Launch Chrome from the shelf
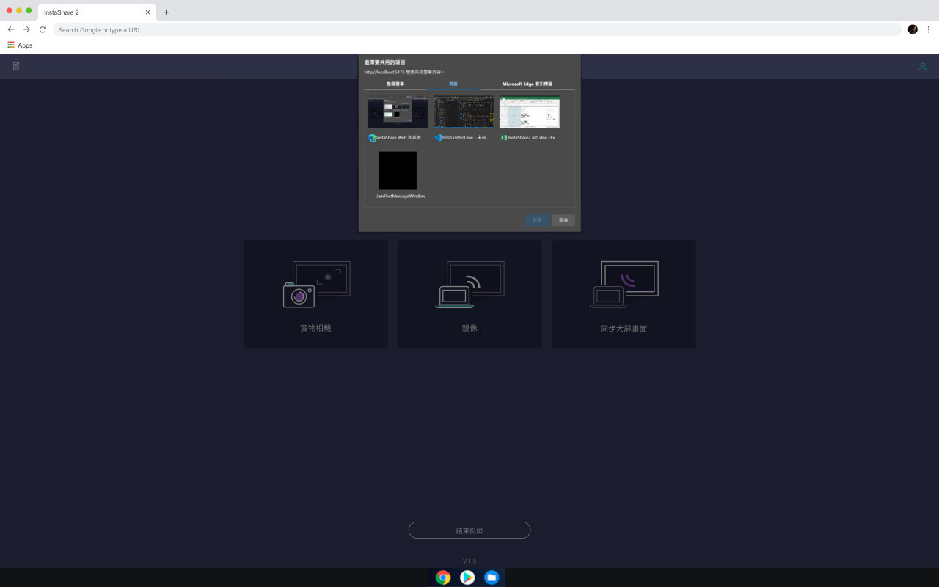 point(443,577)
